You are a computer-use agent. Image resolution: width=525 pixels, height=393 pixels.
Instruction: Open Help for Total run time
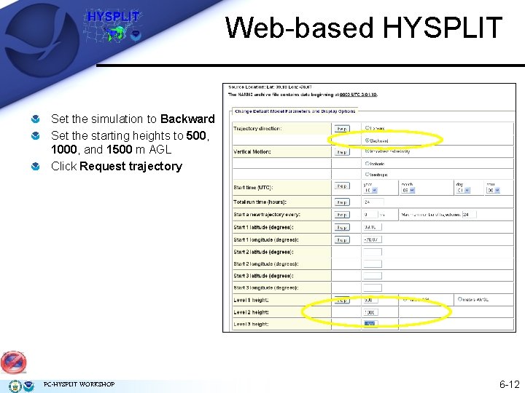341,202
